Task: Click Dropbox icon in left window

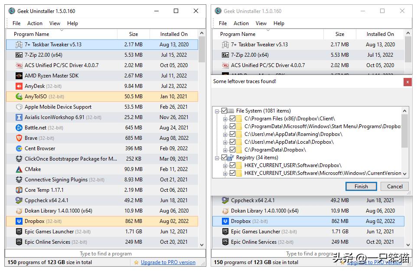Action: 19,221
